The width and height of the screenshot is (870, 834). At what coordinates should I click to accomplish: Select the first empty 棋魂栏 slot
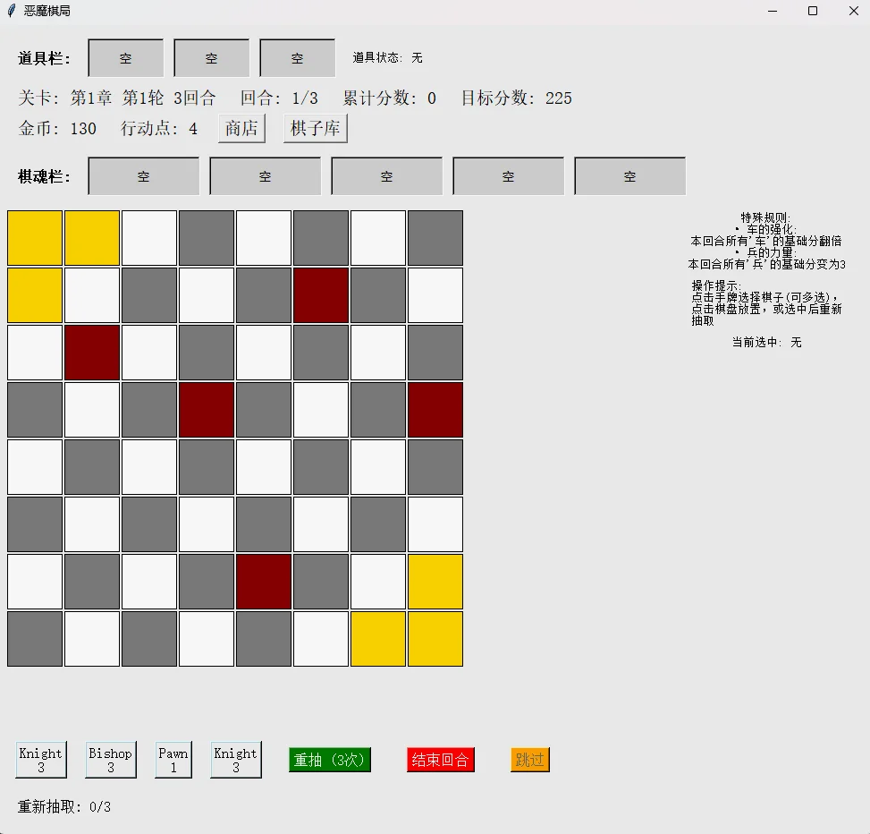click(143, 176)
